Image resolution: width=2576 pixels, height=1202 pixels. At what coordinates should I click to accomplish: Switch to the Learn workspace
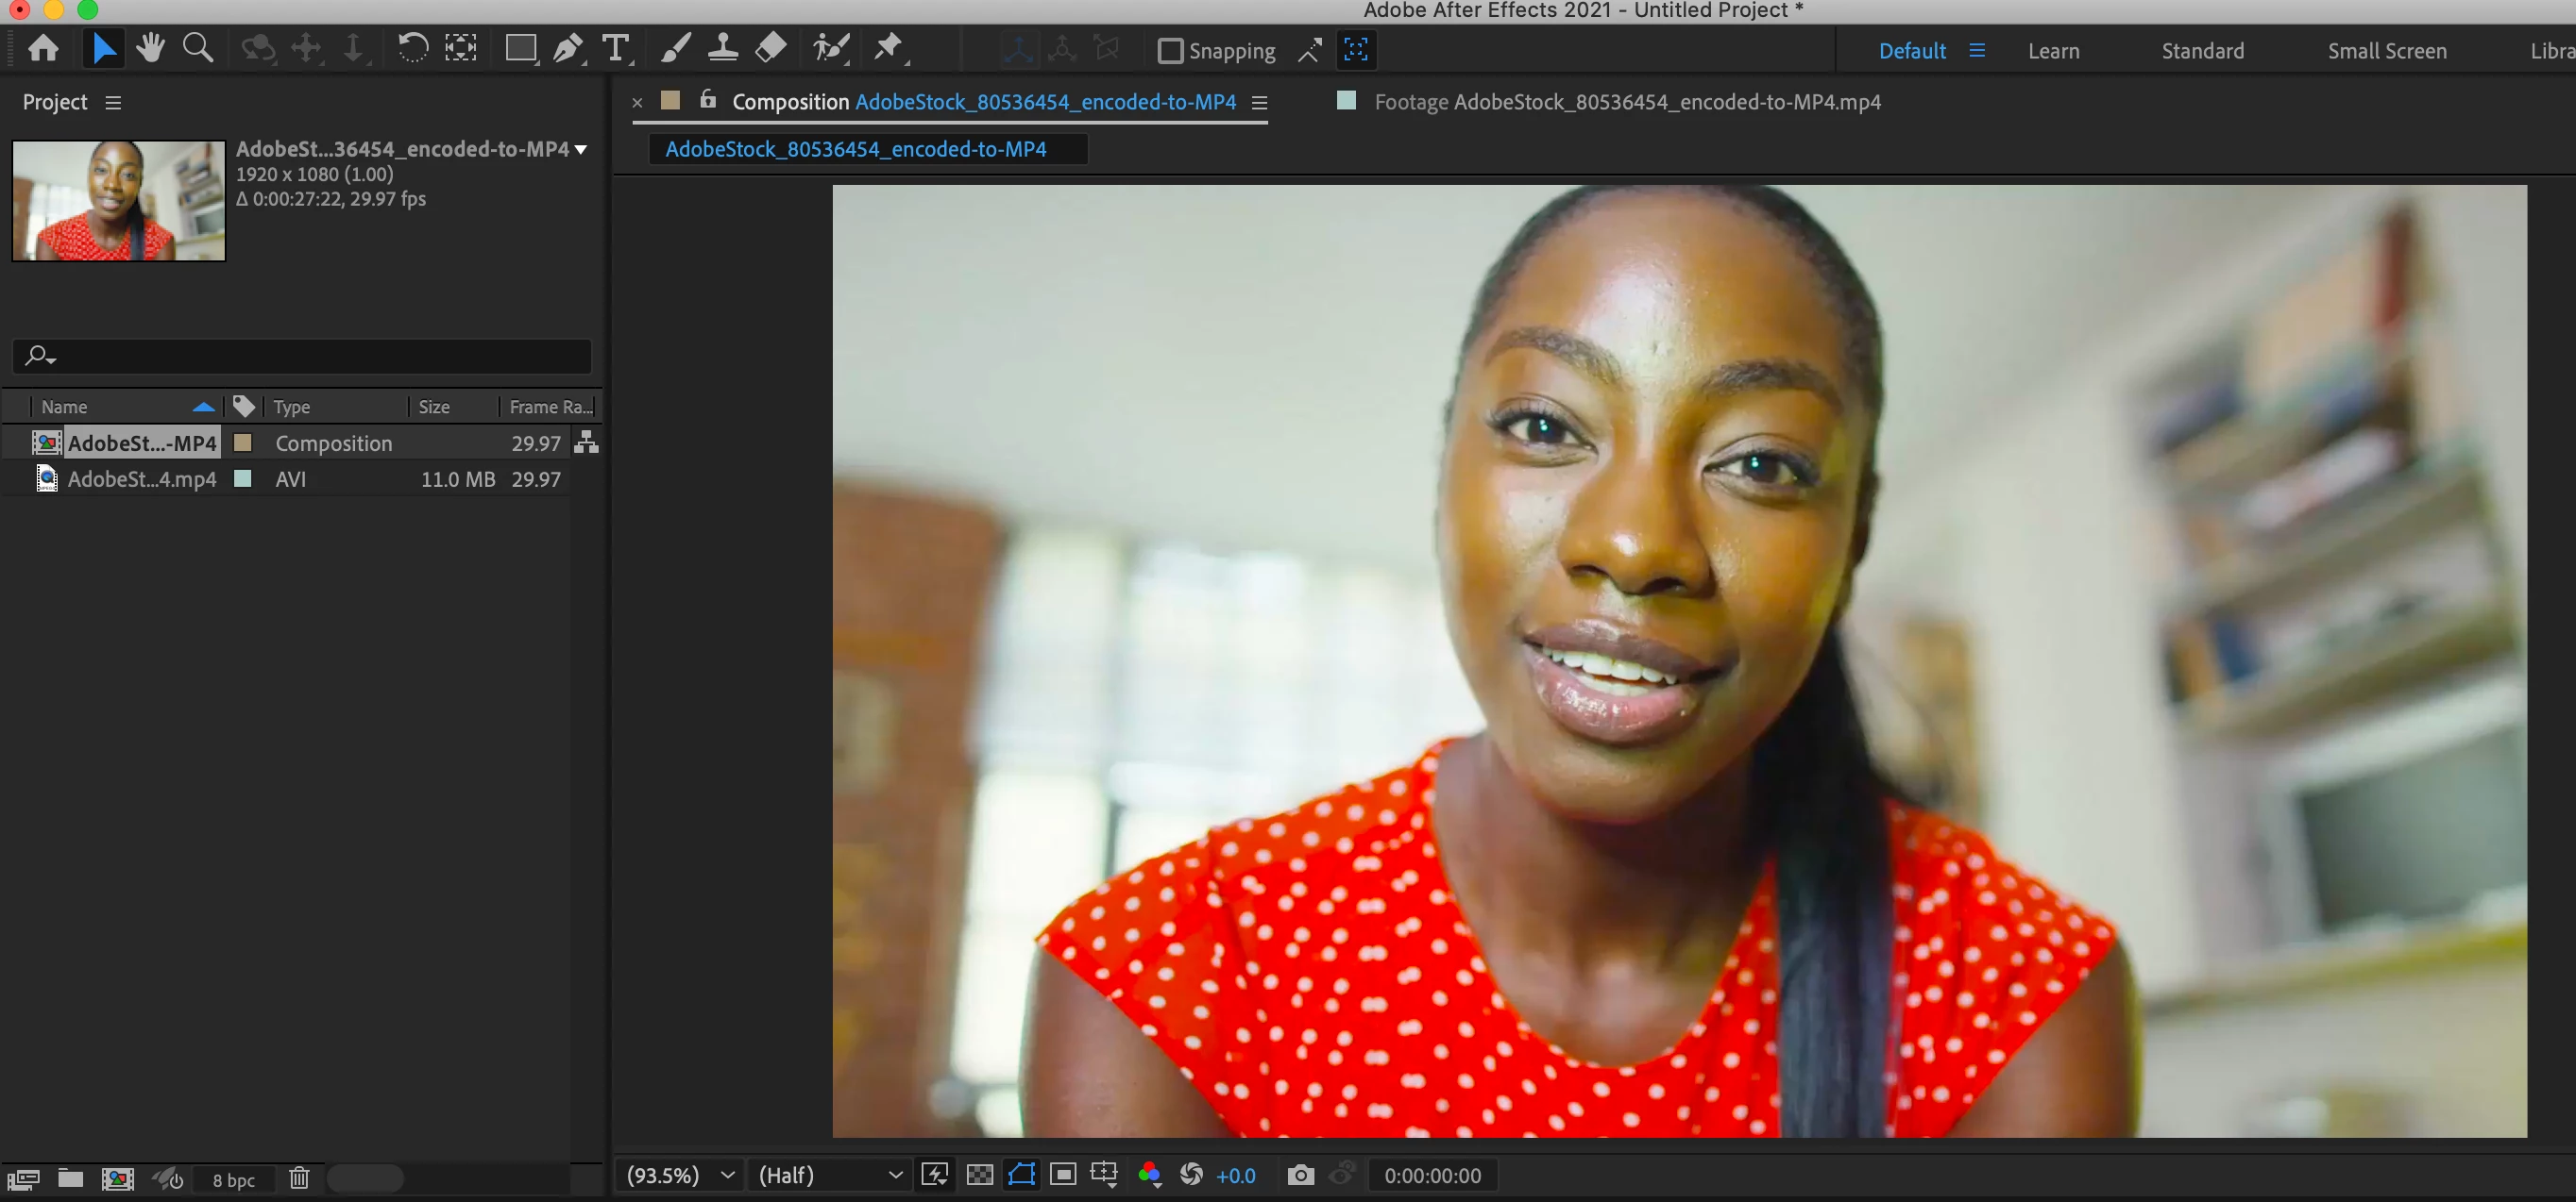point(2053,51)
